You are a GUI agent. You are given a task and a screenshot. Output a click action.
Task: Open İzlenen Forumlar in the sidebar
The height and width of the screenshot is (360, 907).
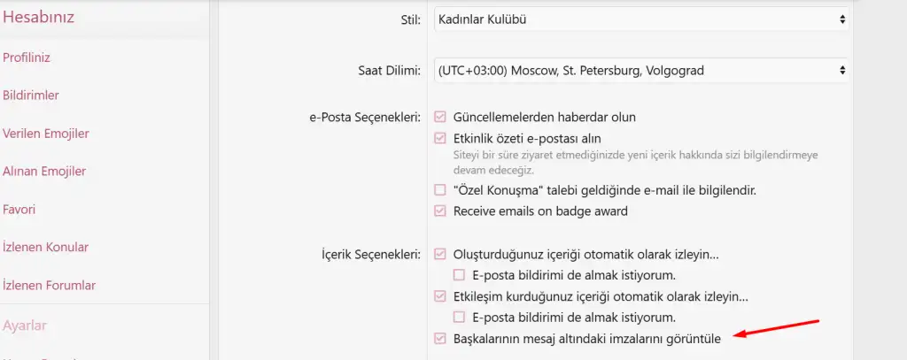50,286
